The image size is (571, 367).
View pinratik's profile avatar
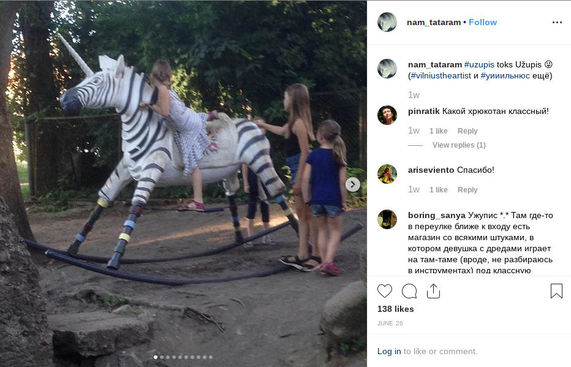tap(387, 115)
